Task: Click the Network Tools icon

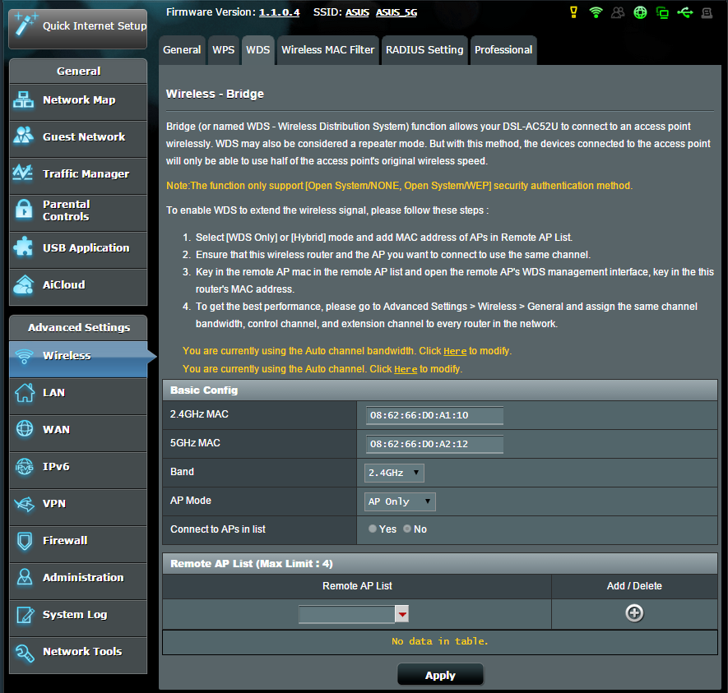Action: (x=25, y=653)
